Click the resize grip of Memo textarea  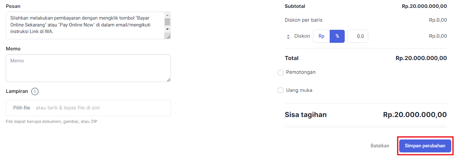pyautogui.click(x=168, y=80)
